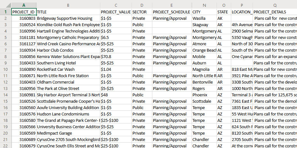Select the 2900 Selma location cell
Viewport: 297px width, 148px height.
pos(242,31)
